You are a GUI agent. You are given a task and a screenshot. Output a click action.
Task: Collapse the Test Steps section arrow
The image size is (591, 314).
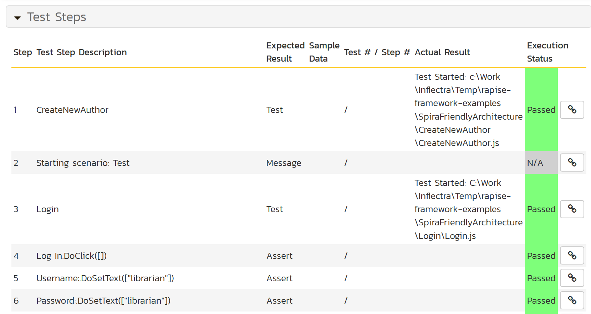coord(17,17)
